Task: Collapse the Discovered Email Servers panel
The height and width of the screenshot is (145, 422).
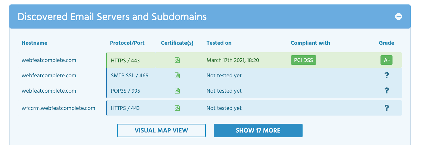Action: [x=399, y=17]
